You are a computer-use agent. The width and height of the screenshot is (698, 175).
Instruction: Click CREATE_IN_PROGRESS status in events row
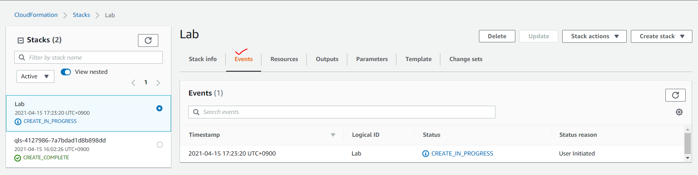(462, 154)
